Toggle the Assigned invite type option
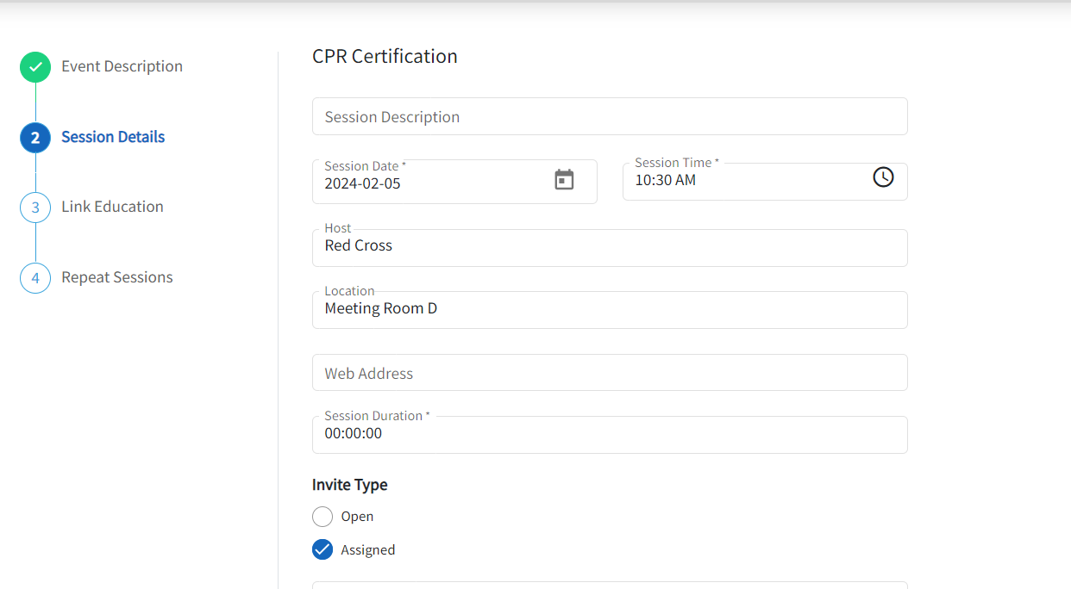Viewport: 1071px width, 589px height. pos(323,549)
